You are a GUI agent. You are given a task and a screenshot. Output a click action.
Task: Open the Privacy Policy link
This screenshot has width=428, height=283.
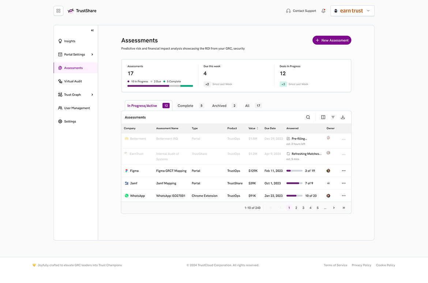tap(361, 265)
